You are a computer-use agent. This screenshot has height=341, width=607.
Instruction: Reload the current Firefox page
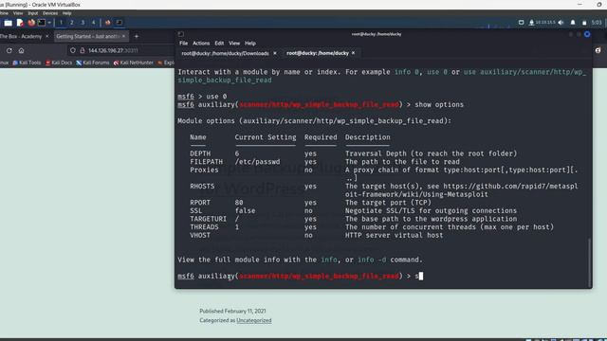(x=9, y=50)
